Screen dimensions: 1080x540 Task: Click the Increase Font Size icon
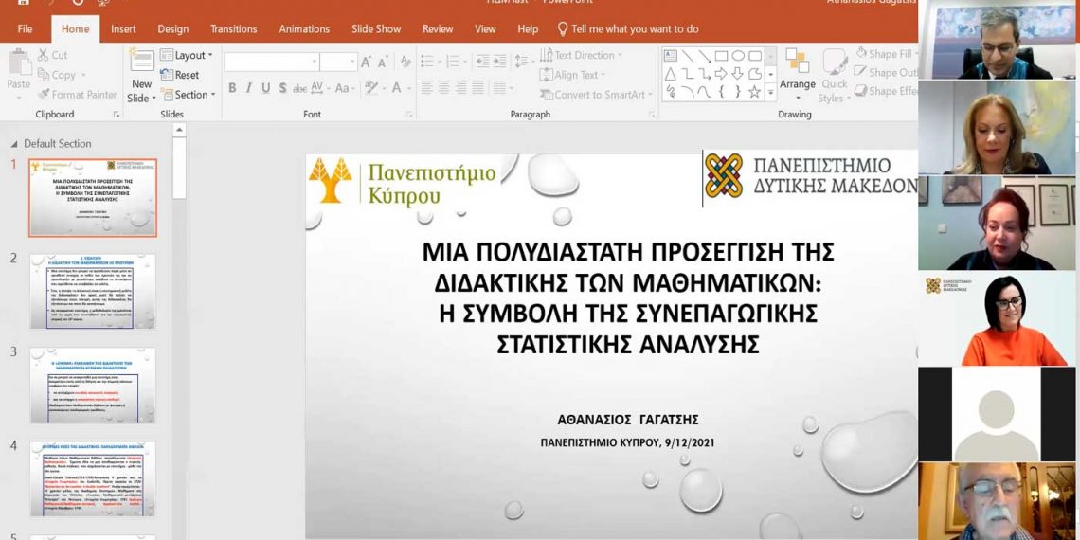[367, 62]
